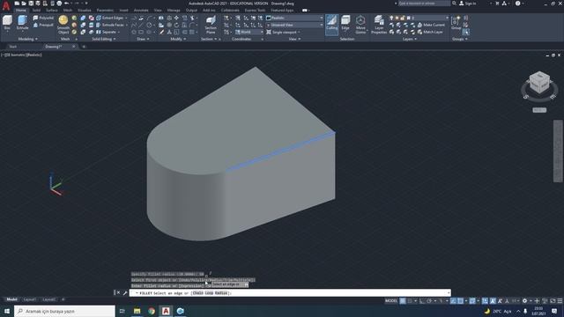Expand the Layers panel
Screen dimensions: 564x317
point(410,39)
